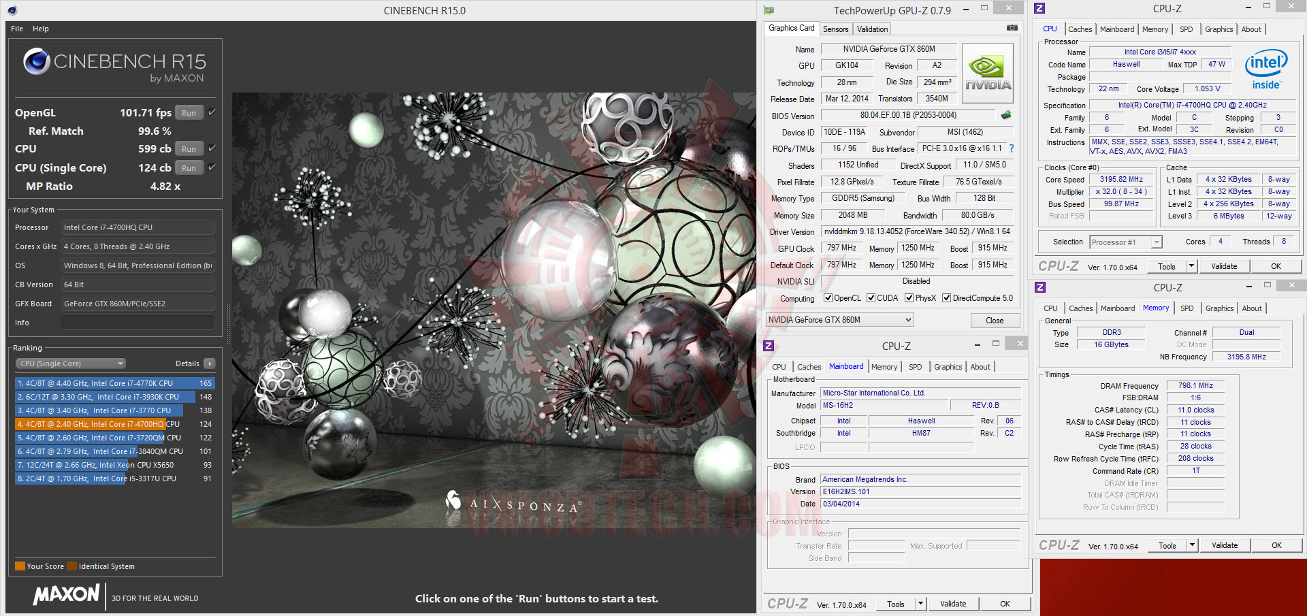The height and width of the screenshot is (616, 1307).
Task: Open the Processor #1 selection dropdown
Action: (x=1125, y=242)
